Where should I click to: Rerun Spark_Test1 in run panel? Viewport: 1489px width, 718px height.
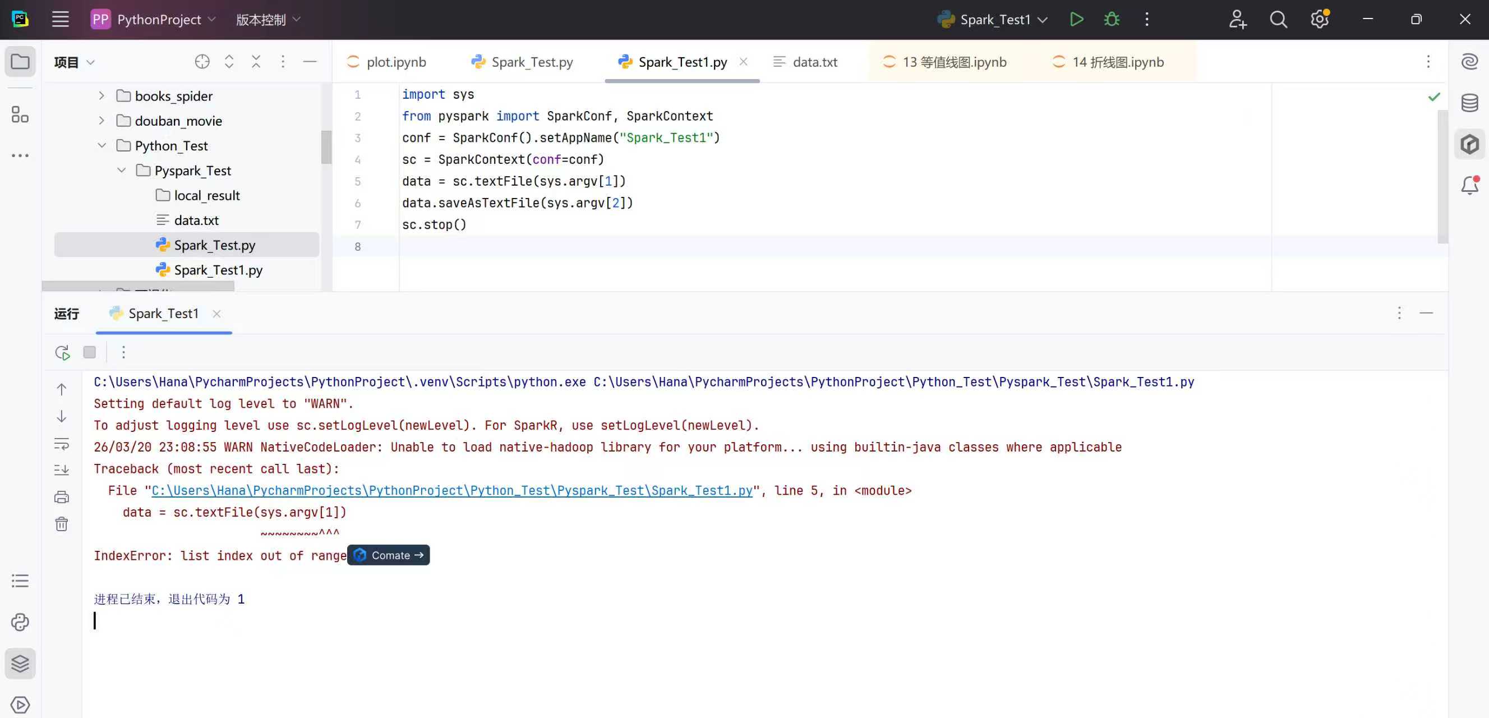(x=62, y=352)
